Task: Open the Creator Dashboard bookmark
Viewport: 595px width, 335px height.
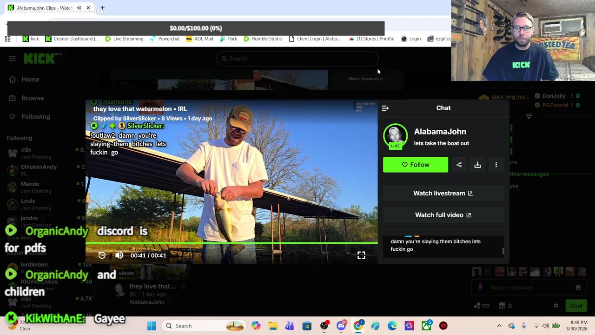Action: pyautogui.click(x=72, y=39)
